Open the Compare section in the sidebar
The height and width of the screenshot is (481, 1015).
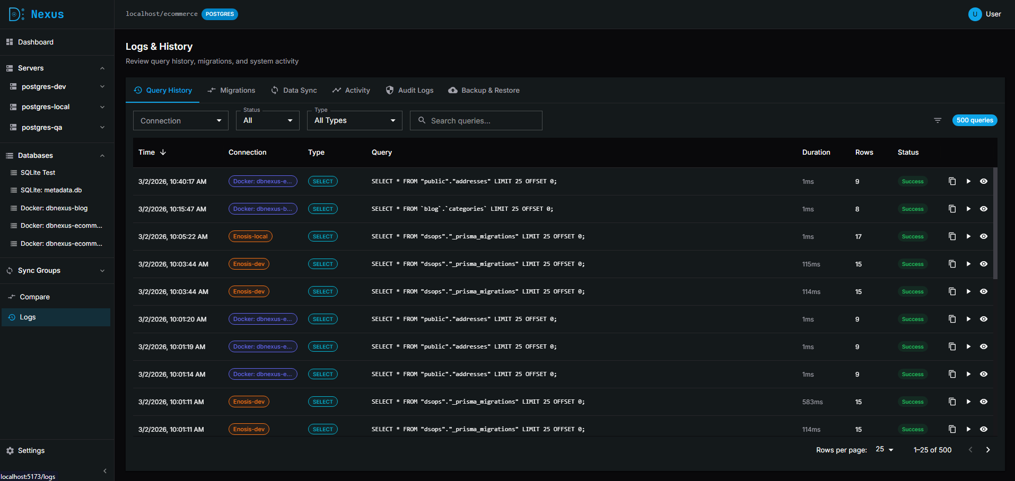coord(35,297)
